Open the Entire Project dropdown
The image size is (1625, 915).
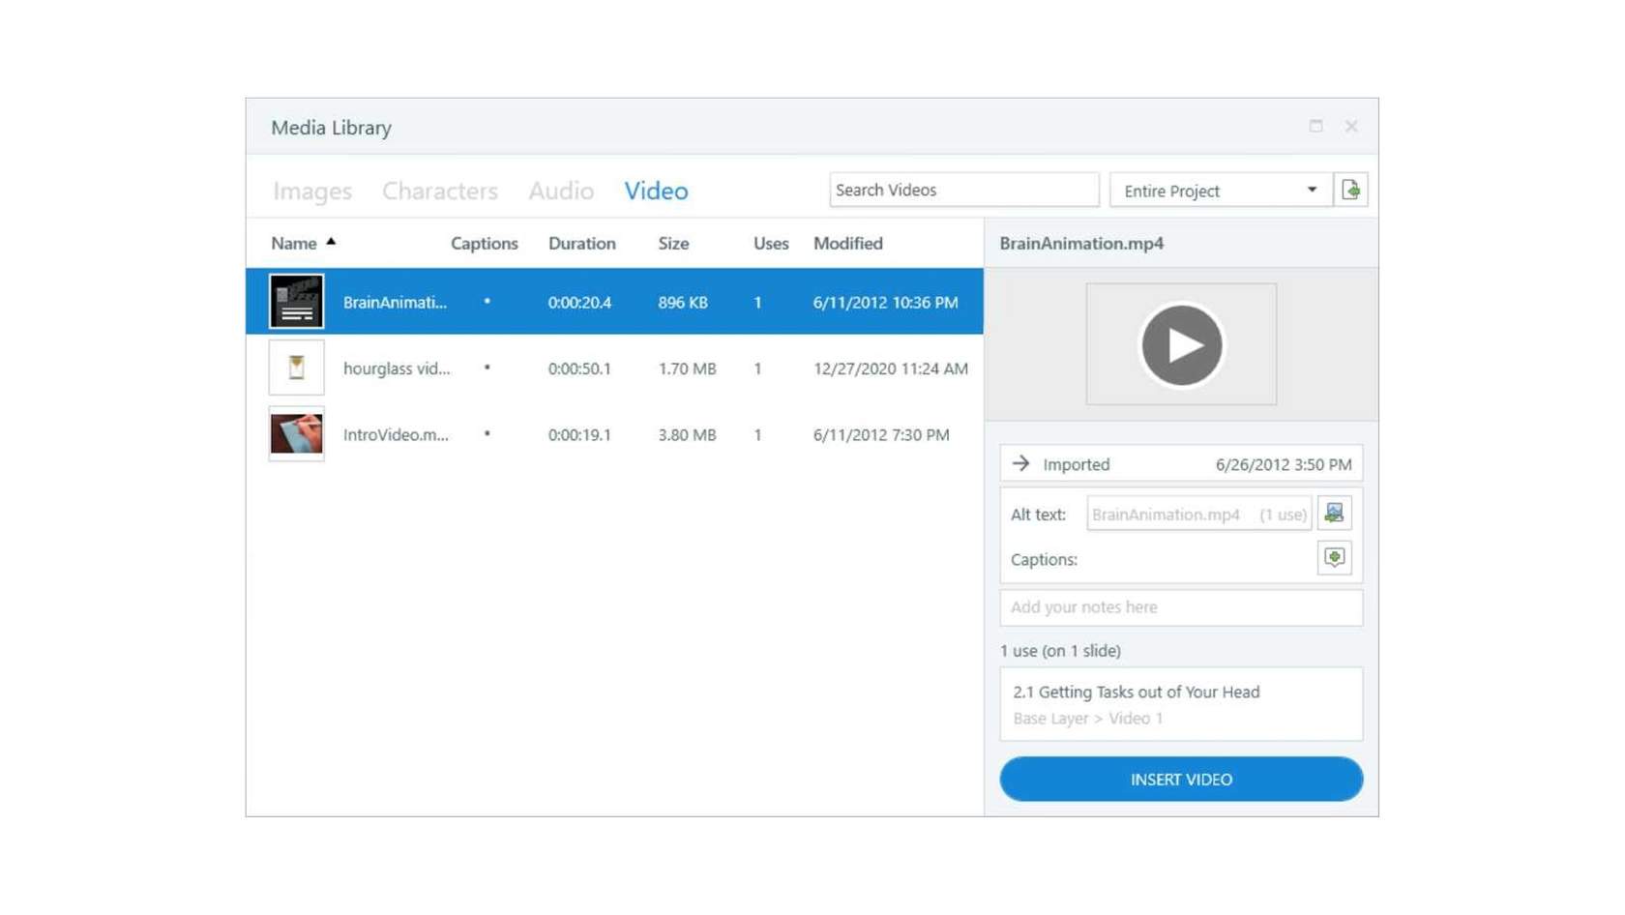point(1220,191)
